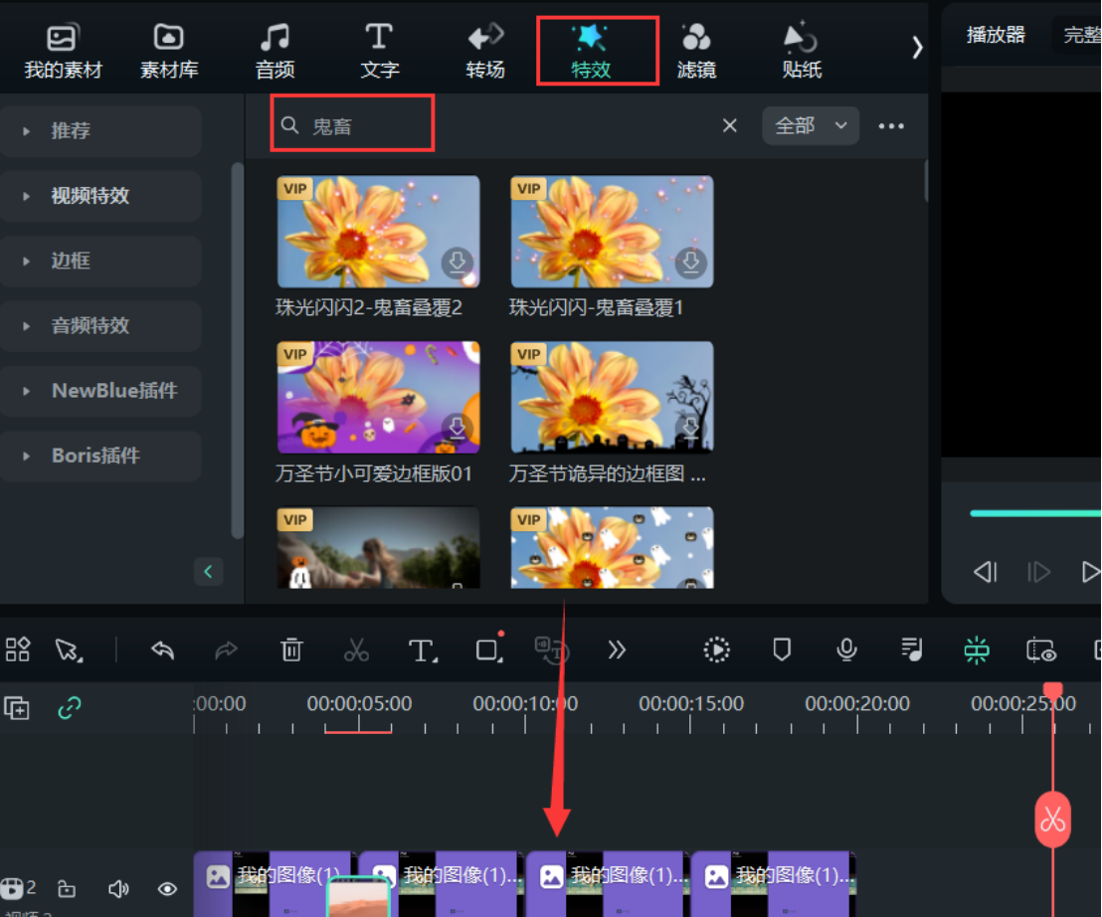Click the marker shield icon

[782, 650]
